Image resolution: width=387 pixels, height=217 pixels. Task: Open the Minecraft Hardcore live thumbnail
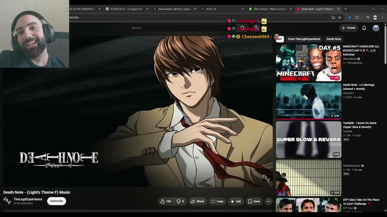308,63
